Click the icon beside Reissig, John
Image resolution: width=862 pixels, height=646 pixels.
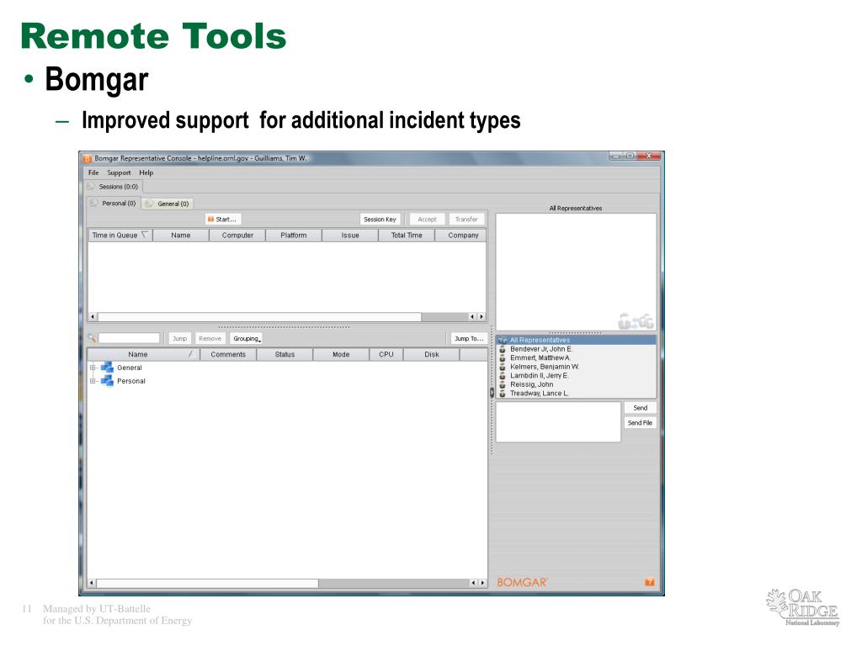pos(502,384)
